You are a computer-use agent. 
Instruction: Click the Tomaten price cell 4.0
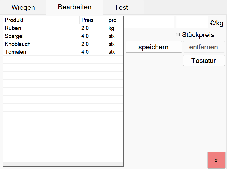[x=85, y=52]
